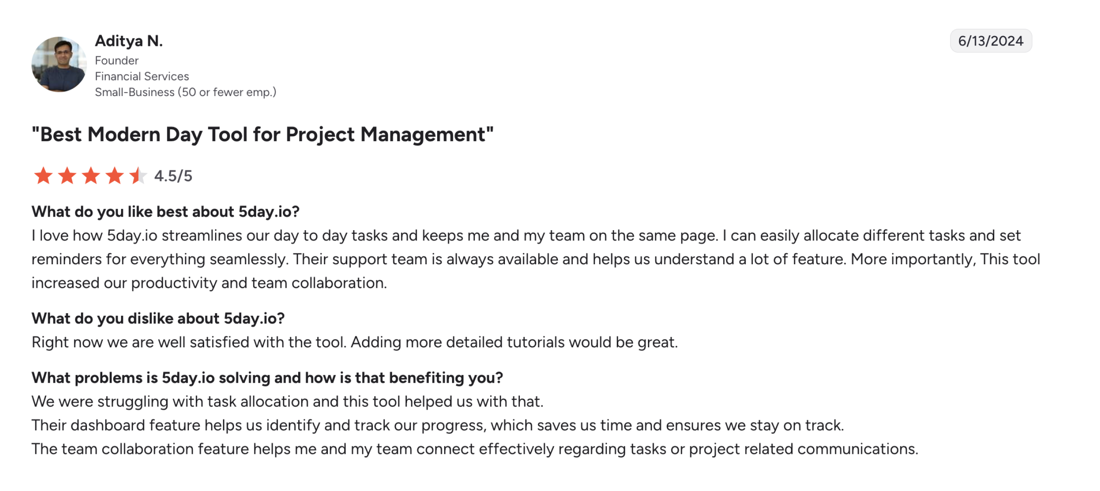Screen dimensions: 1100x491
Task: Click the line about team collaboration feature
Action: pos(475,449)
